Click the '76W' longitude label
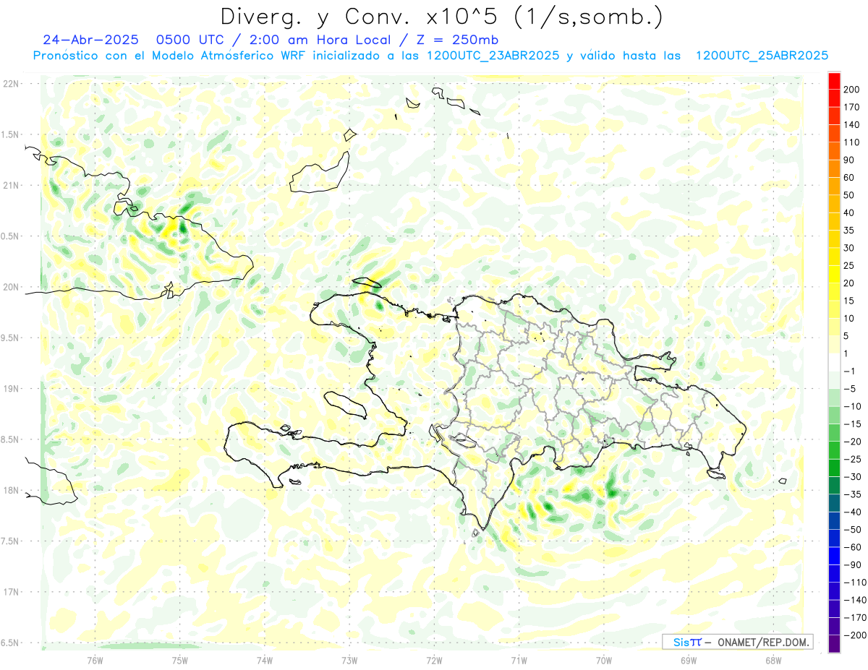868x670 pixels. (x=95, y=659)
